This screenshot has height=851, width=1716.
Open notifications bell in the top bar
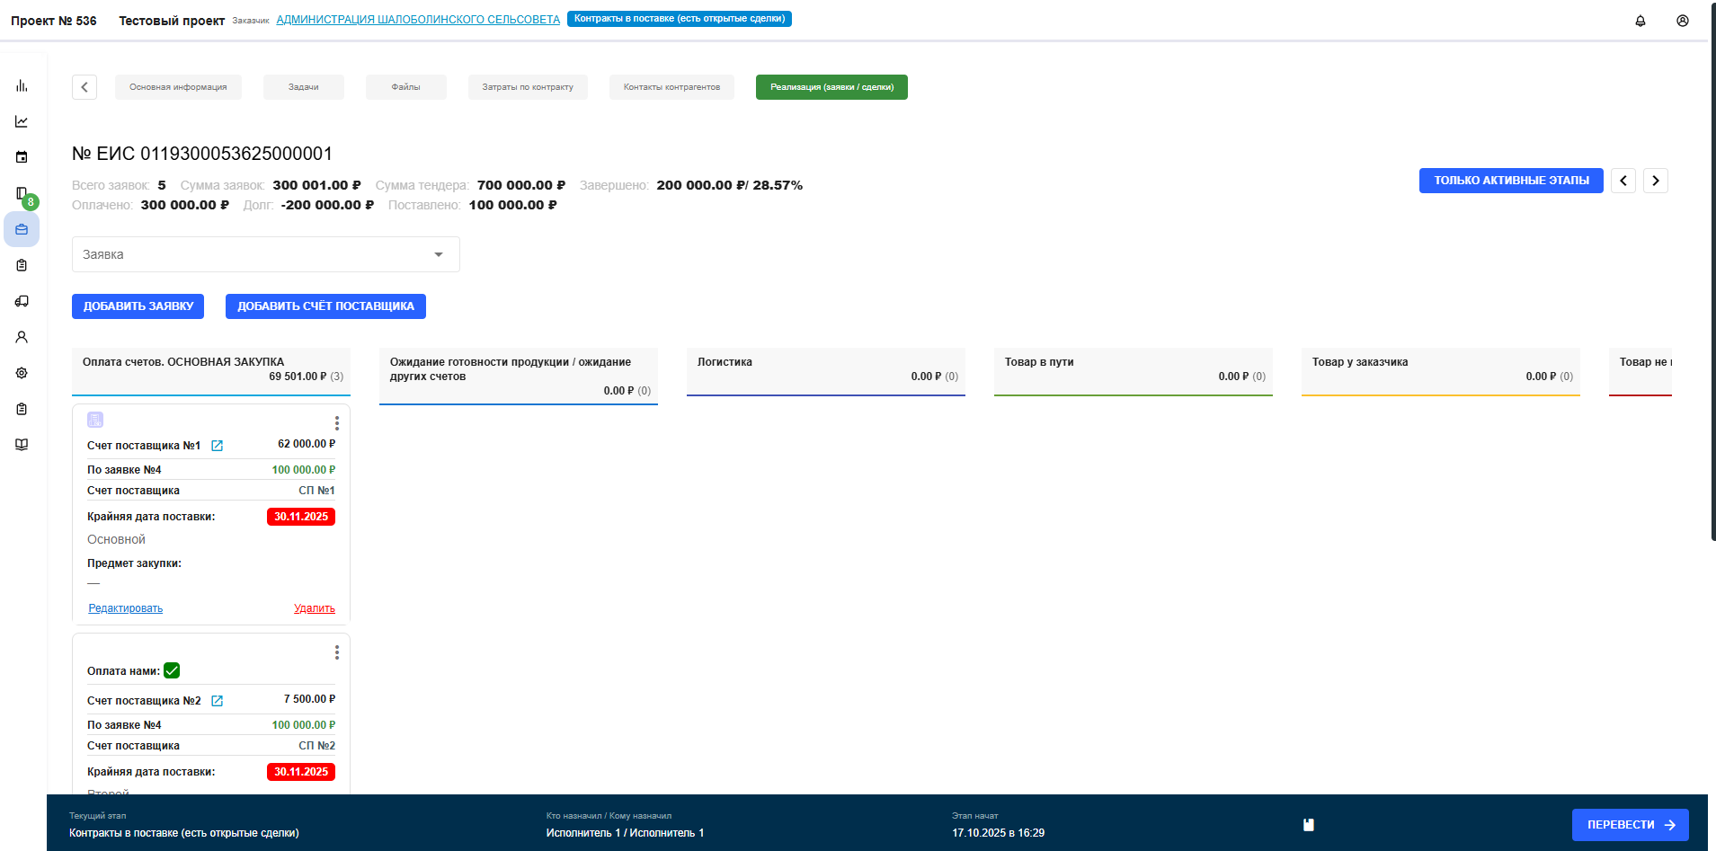tap(1640, 21)
